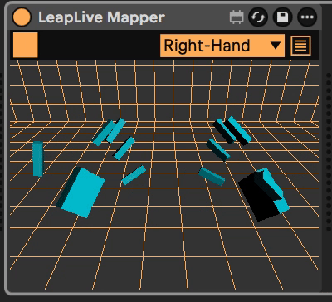
Task: Select the middle finger bar of right hand
Action: tap(218, 150)
